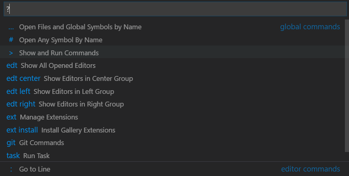This screenshot has width=349, height=176.
Task: Choose 'Install Gallery Extensions'
Action: point(78,130)
